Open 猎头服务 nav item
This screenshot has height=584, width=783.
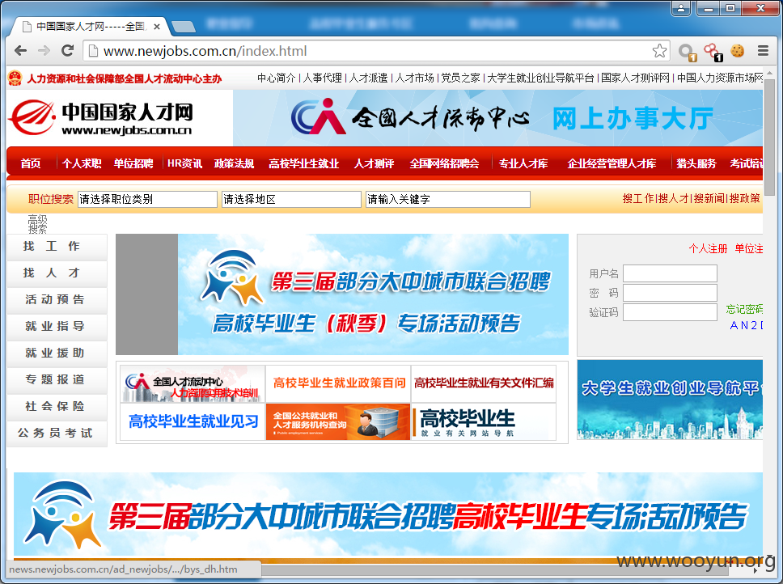pos(696,163)
